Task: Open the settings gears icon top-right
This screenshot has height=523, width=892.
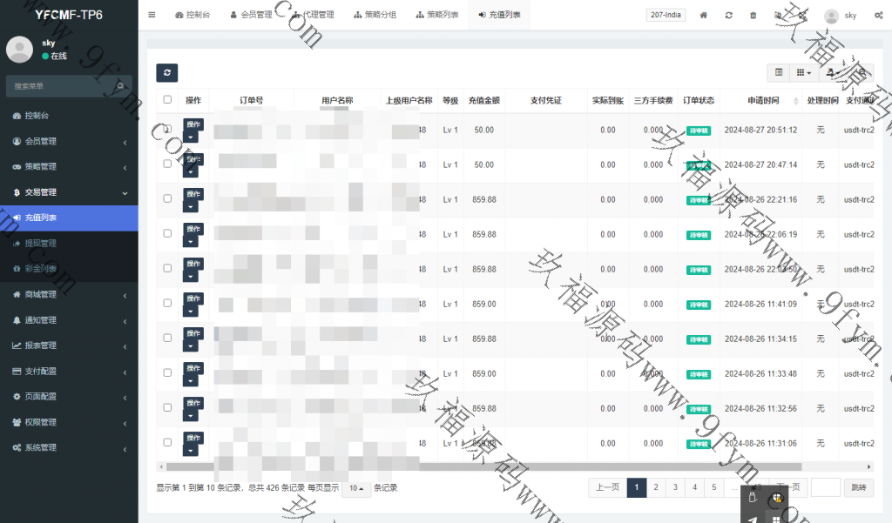Action: (x=878, y=15)
